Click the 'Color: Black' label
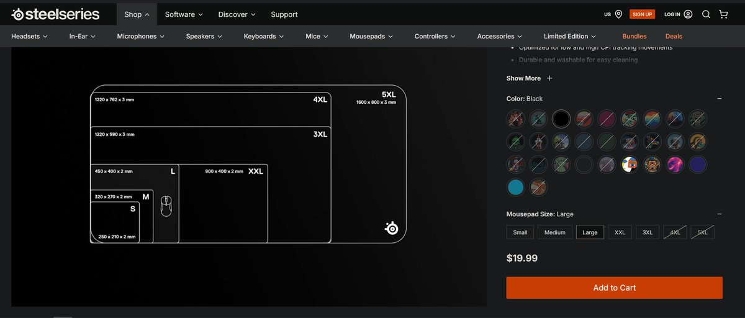This screenshot has height=318, width=745. tap(525, 99)
